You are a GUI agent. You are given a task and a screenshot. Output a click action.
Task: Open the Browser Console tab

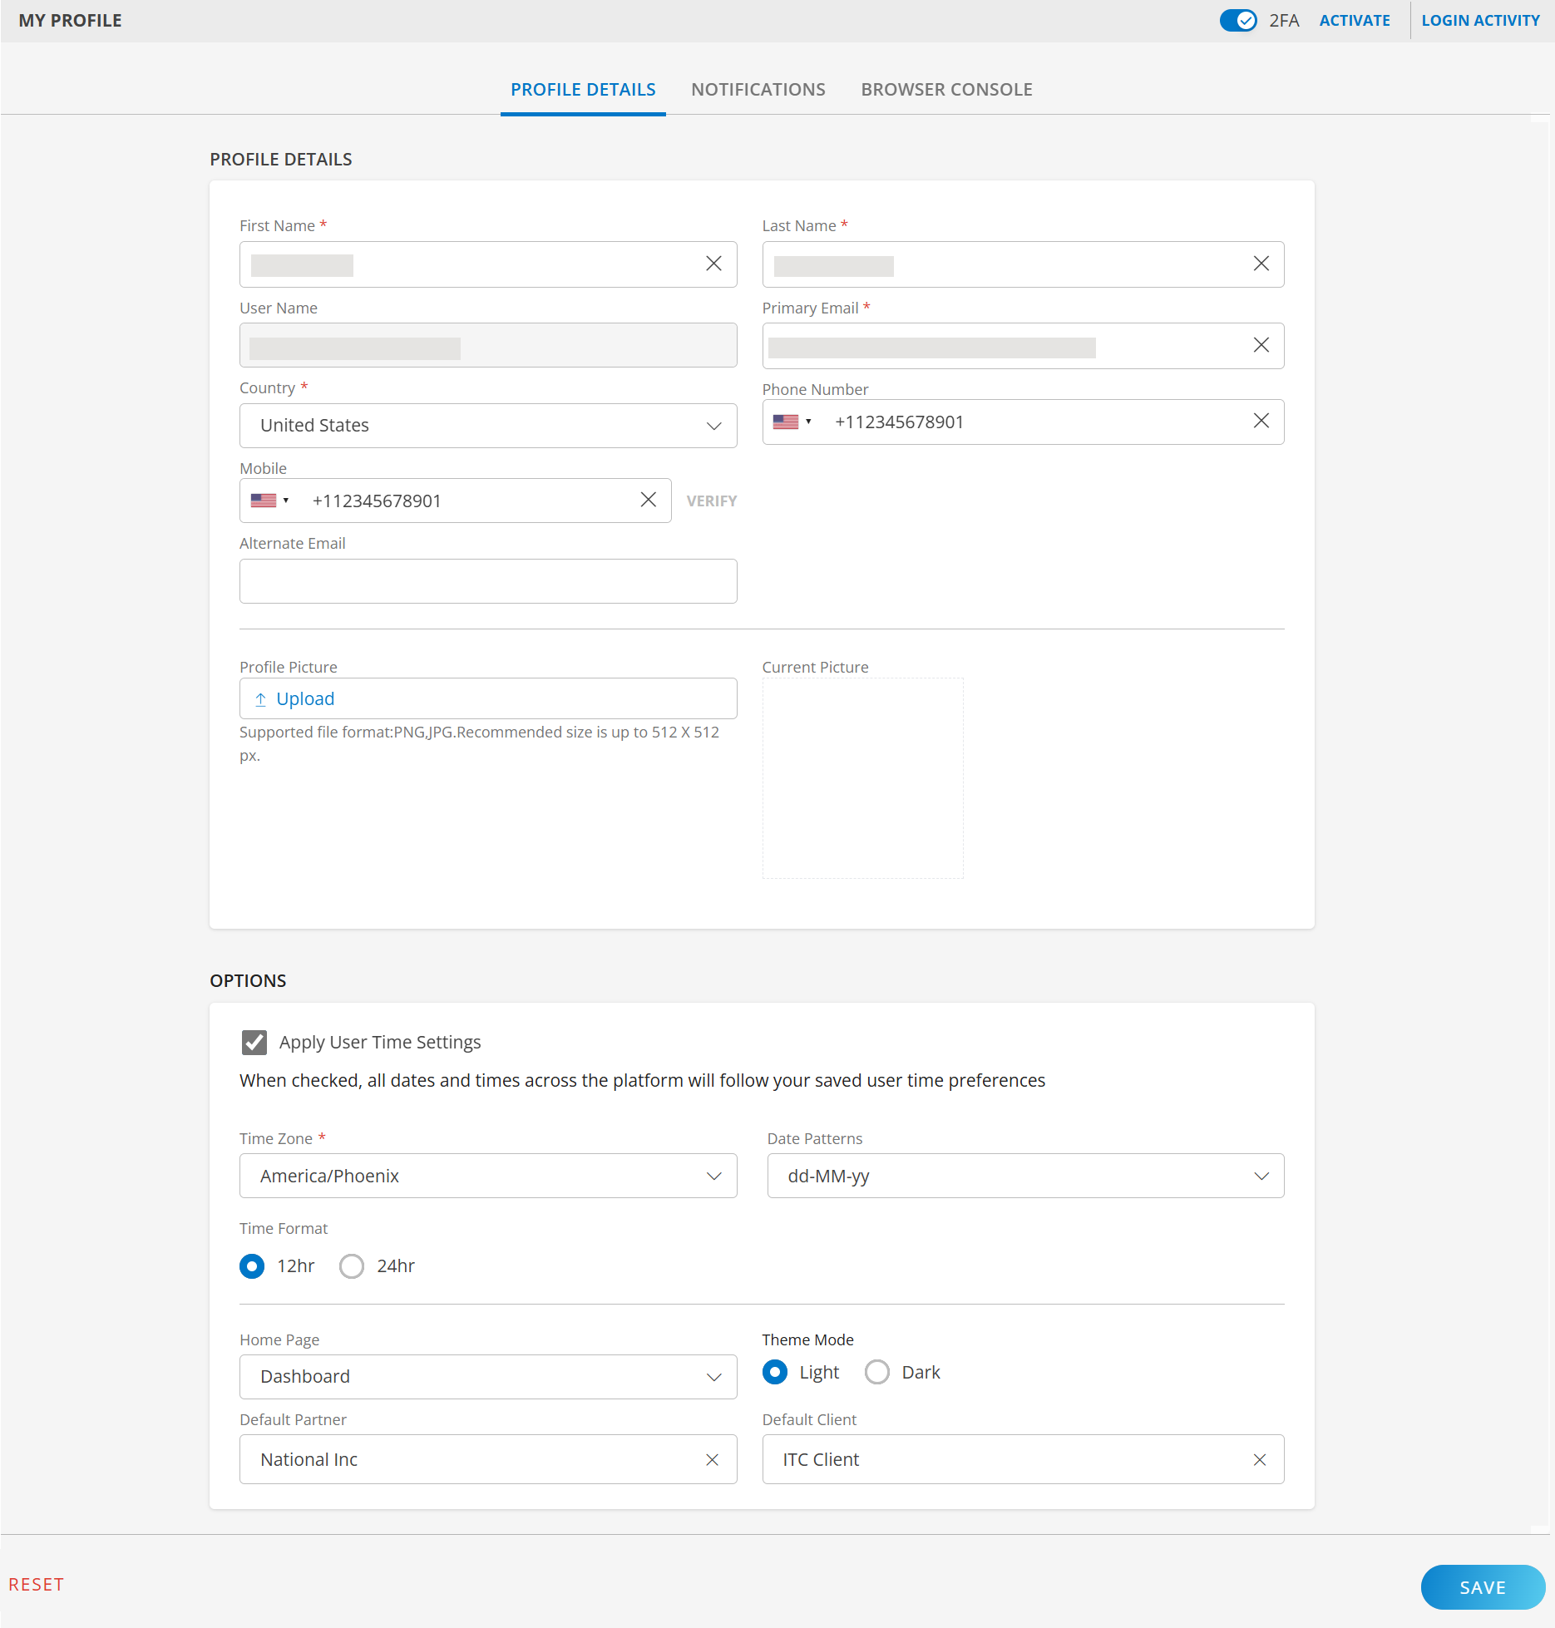coord(946,90)
